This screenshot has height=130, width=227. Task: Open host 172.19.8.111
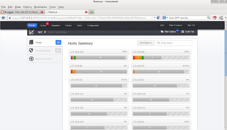pyautogui.click(x=161, y=111)
